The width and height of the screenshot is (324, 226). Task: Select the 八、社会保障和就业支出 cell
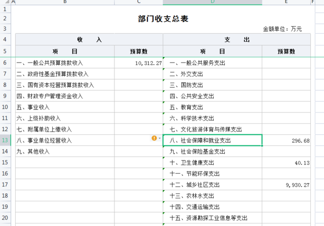point(212,140)
